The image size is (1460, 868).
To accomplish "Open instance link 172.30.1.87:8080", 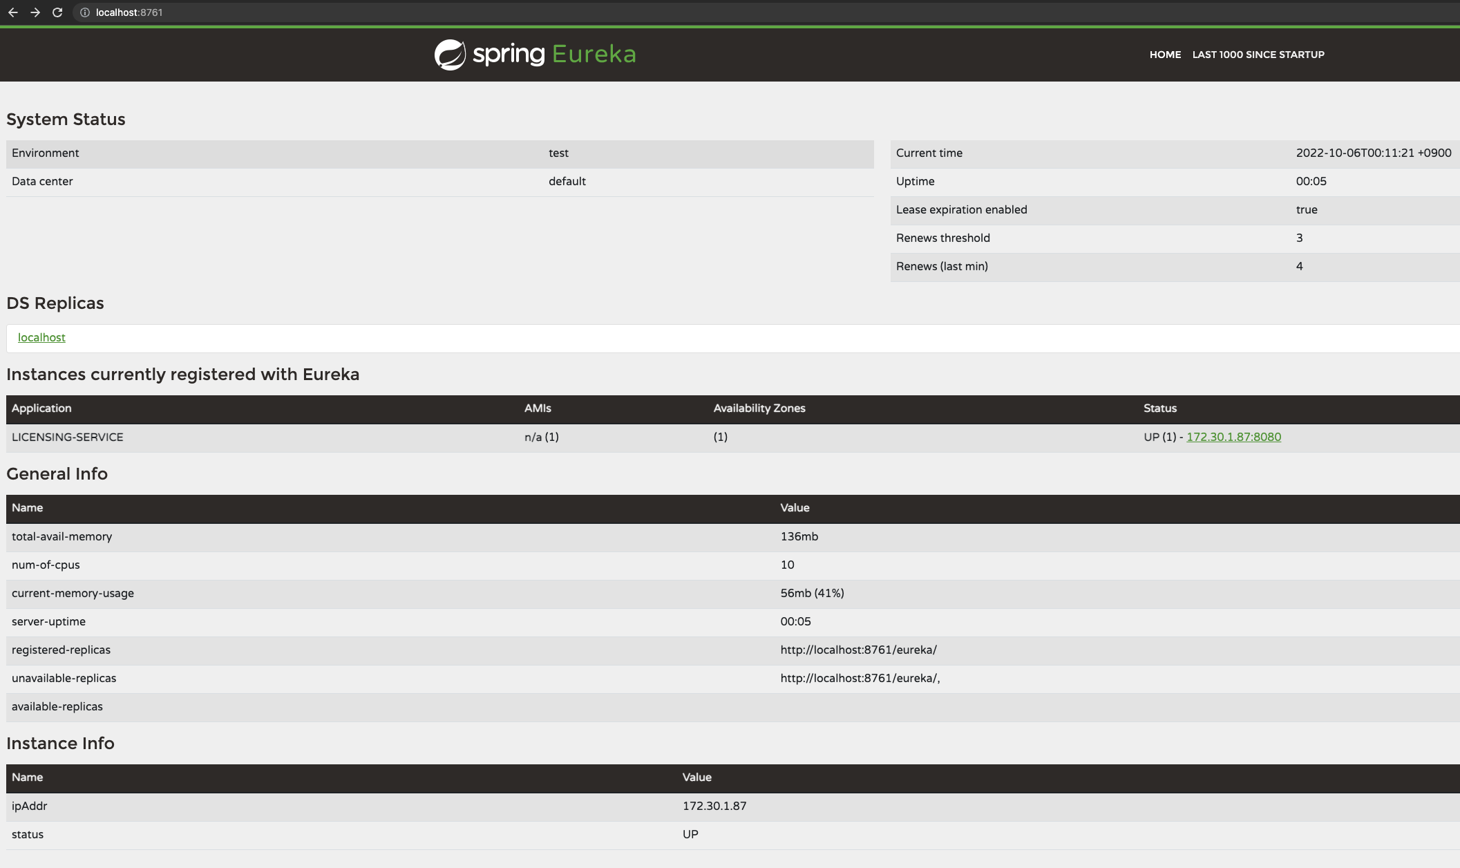I will point(1233,437).
